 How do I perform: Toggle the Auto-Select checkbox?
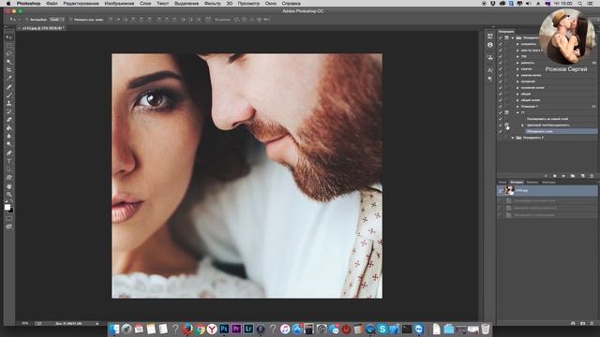(27, 19)
